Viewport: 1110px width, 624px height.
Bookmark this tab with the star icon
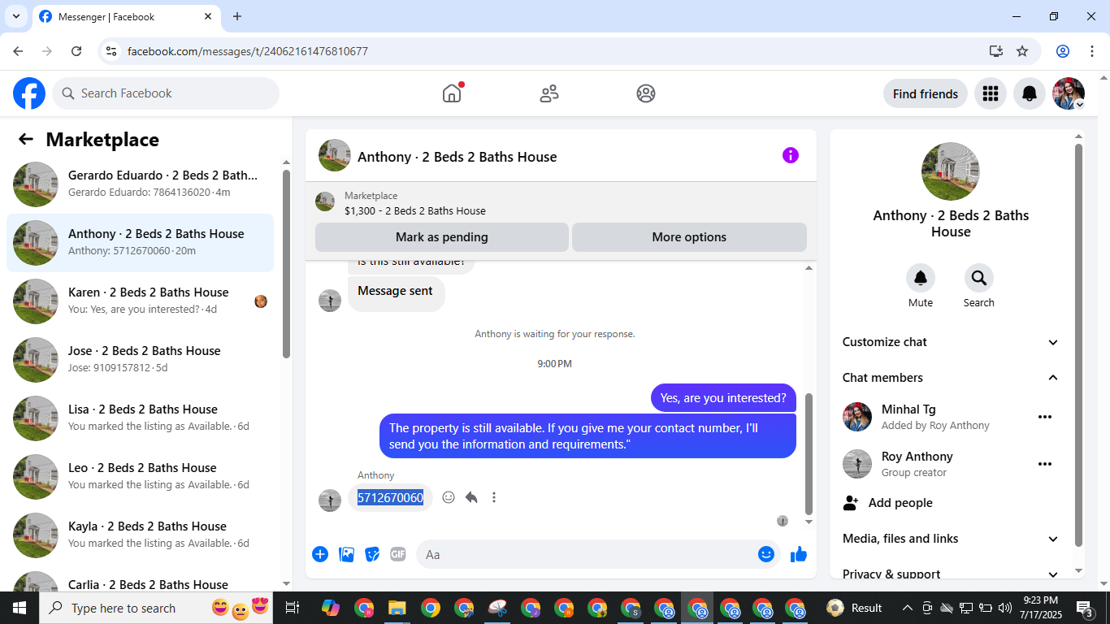1022,51
